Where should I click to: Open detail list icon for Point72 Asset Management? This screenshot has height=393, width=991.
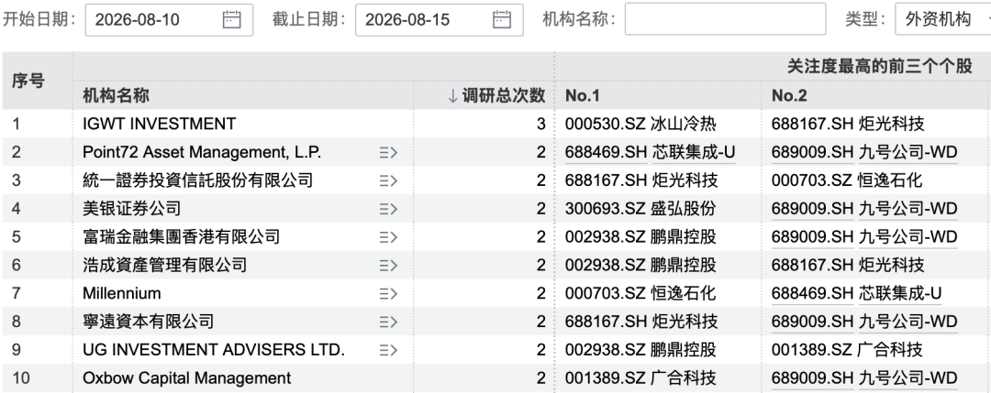(x=388, y=152)
